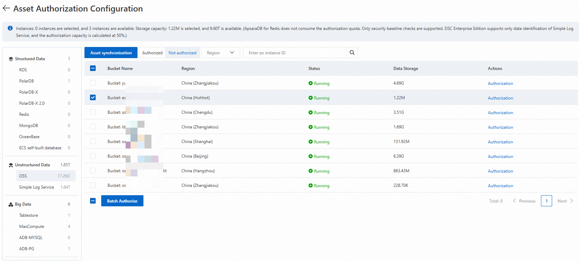
Task: Click Running status icon for China (Hohhot)
Action: click(x=310, y=98)
